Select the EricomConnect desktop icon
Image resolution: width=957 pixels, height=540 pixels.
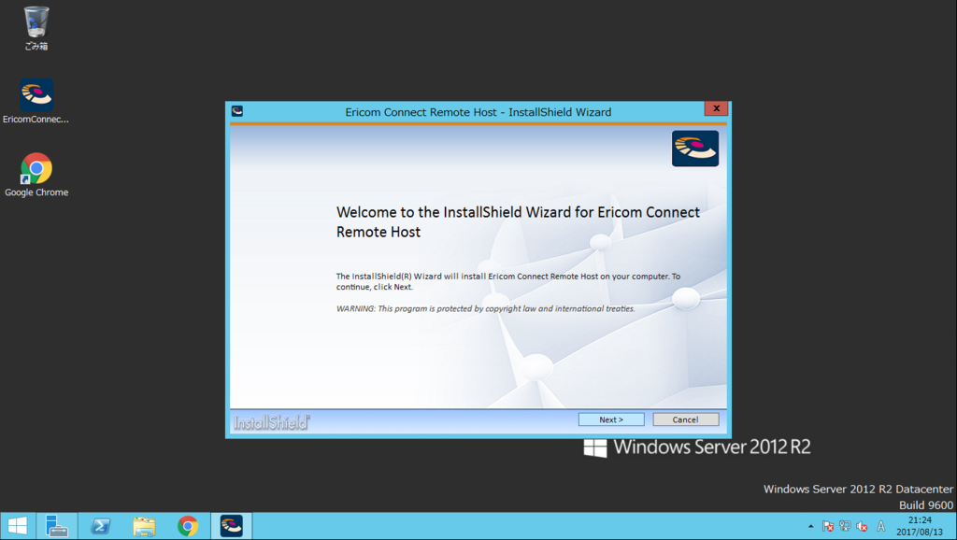36,101
